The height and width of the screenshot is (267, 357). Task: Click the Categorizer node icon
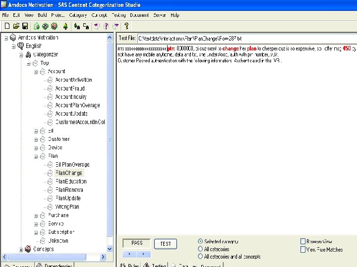[28, 54]
